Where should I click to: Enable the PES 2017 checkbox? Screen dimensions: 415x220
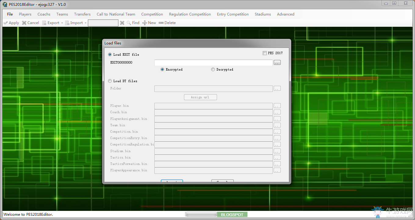click(x=265, y=53)
